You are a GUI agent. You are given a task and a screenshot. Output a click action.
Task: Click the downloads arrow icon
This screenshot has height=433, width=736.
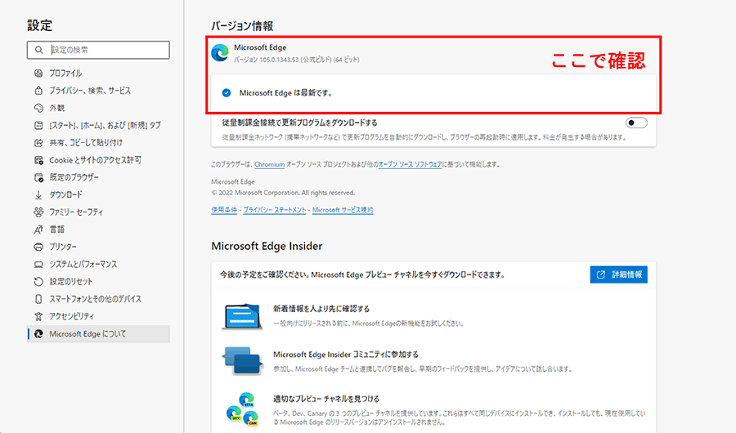pos(38,194)
